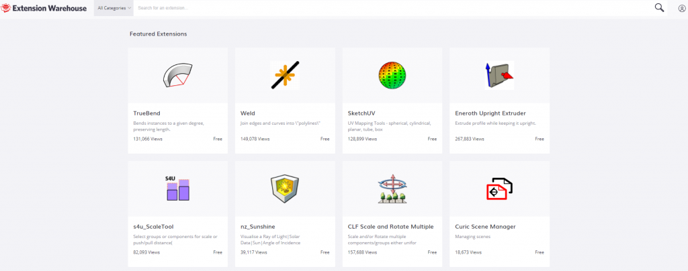
Task: Click the nz_Sunshine cube icon
Action: (285, 188)
